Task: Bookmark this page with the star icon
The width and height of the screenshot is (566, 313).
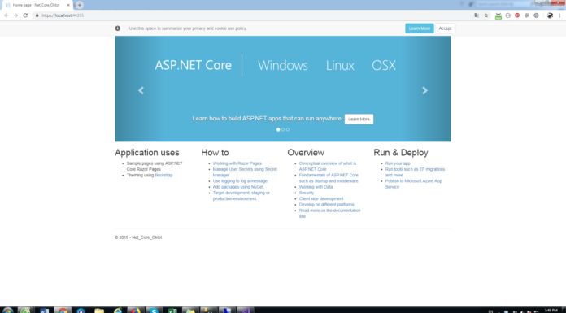Action: click(x=485, y=15)
